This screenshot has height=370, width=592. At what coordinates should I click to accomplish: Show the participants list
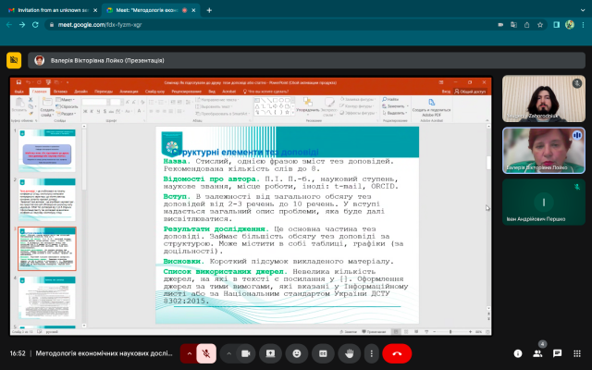[536, 353]
